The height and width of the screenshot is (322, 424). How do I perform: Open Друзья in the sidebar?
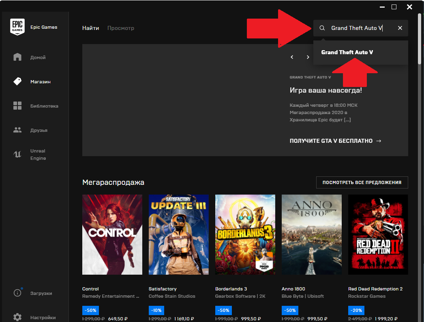coord(39,130)
